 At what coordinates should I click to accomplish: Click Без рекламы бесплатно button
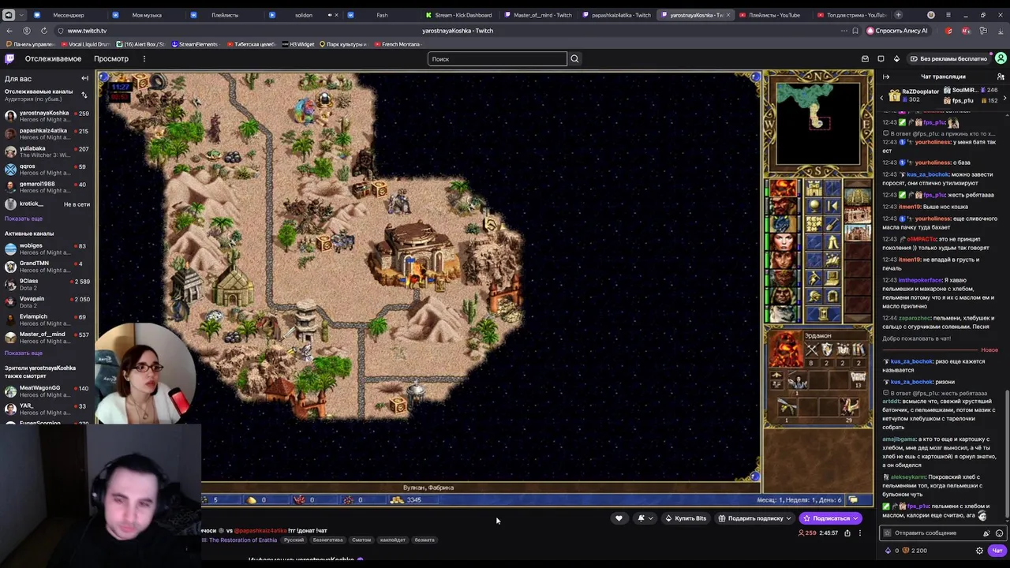coord(948,58)
